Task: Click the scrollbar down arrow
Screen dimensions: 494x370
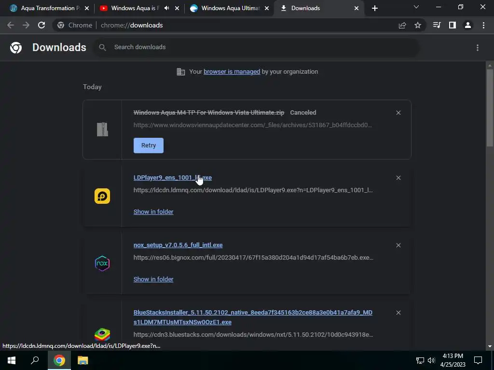Action: pyautogui.click(x=490, y=346)
